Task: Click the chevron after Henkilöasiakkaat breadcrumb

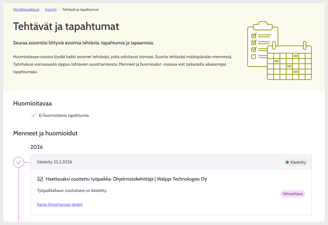Action: (x=42, y=10)
